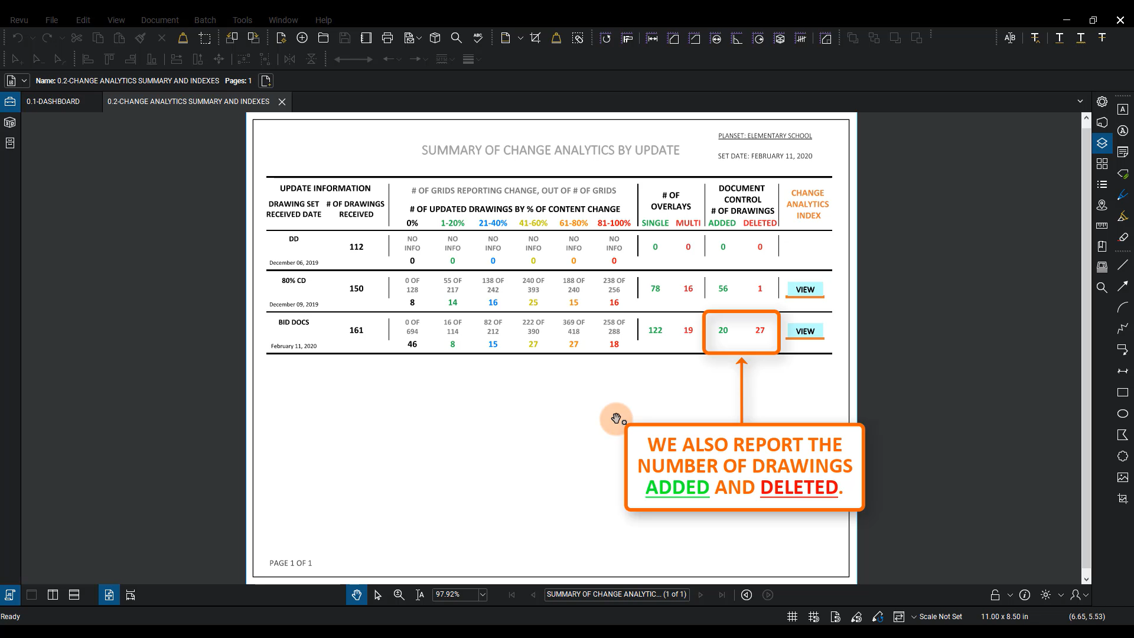Viewport: 1134px width, 638px height.
Task: Click the Print icon in toolbar
Action: click(387, 38)
